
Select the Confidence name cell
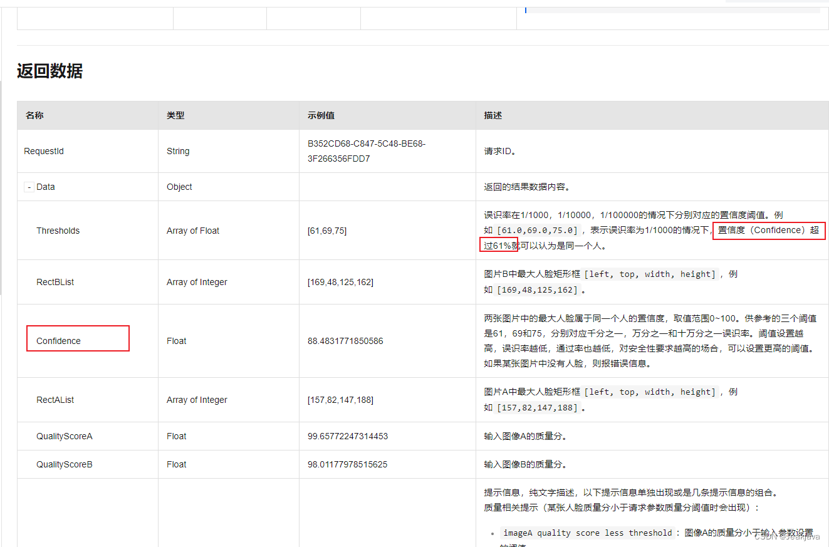(88, 341)
